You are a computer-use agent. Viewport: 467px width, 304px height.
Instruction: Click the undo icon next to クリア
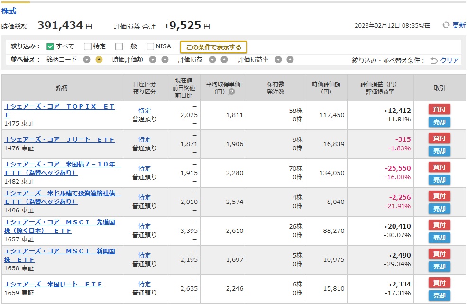pos(434,61)
